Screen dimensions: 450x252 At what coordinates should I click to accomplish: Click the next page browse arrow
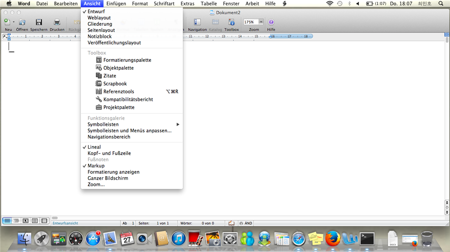(x=447, y=213)
